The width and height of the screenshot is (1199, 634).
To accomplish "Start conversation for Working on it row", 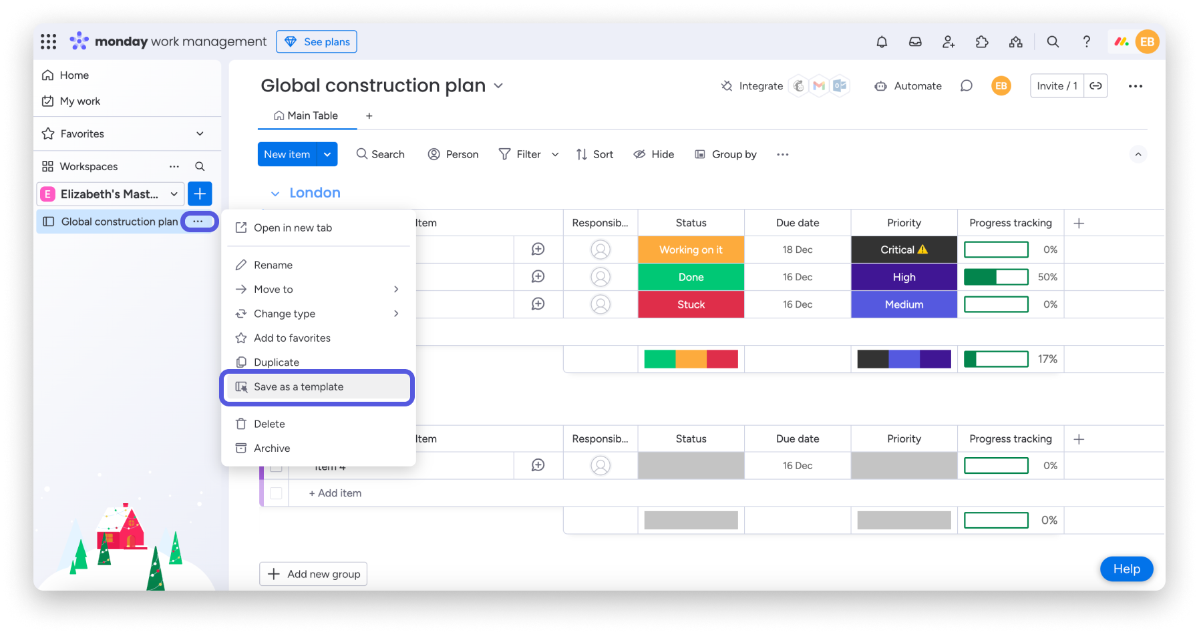I will coord(538,250).
